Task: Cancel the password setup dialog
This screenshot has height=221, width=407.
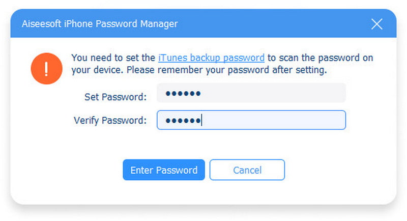Action: [247, 170]
